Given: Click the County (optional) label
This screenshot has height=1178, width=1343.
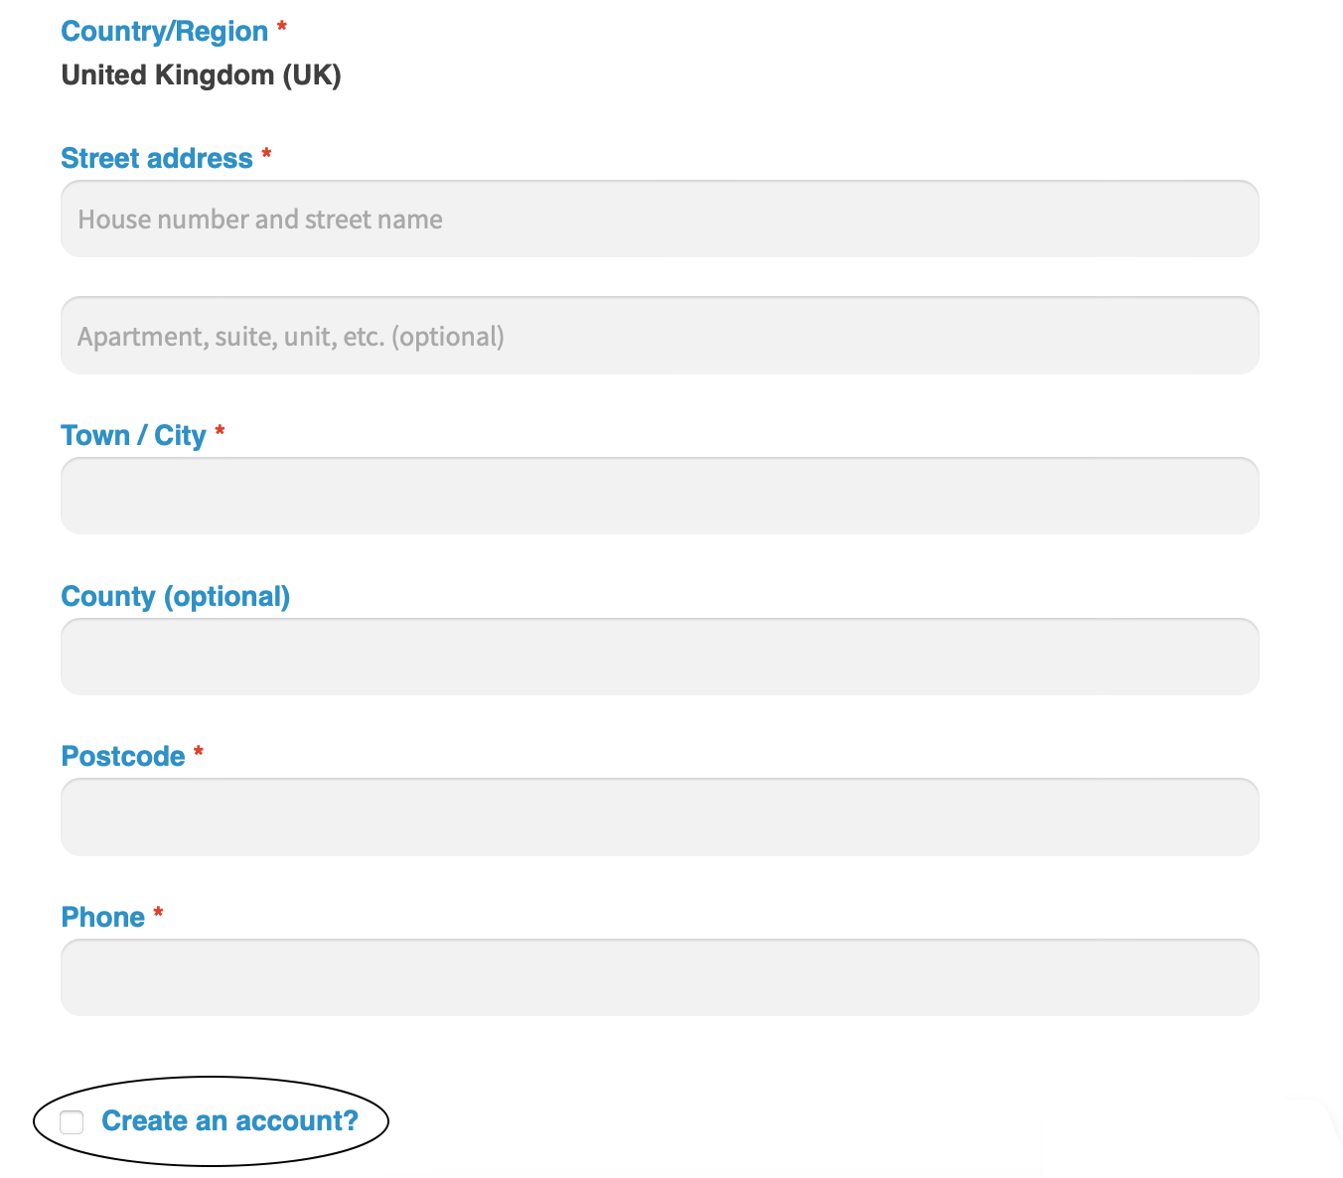Looking at the screenshot, I should (x=176, y=597).
